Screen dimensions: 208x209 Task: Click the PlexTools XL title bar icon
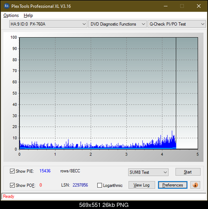(x=7, y=6)
